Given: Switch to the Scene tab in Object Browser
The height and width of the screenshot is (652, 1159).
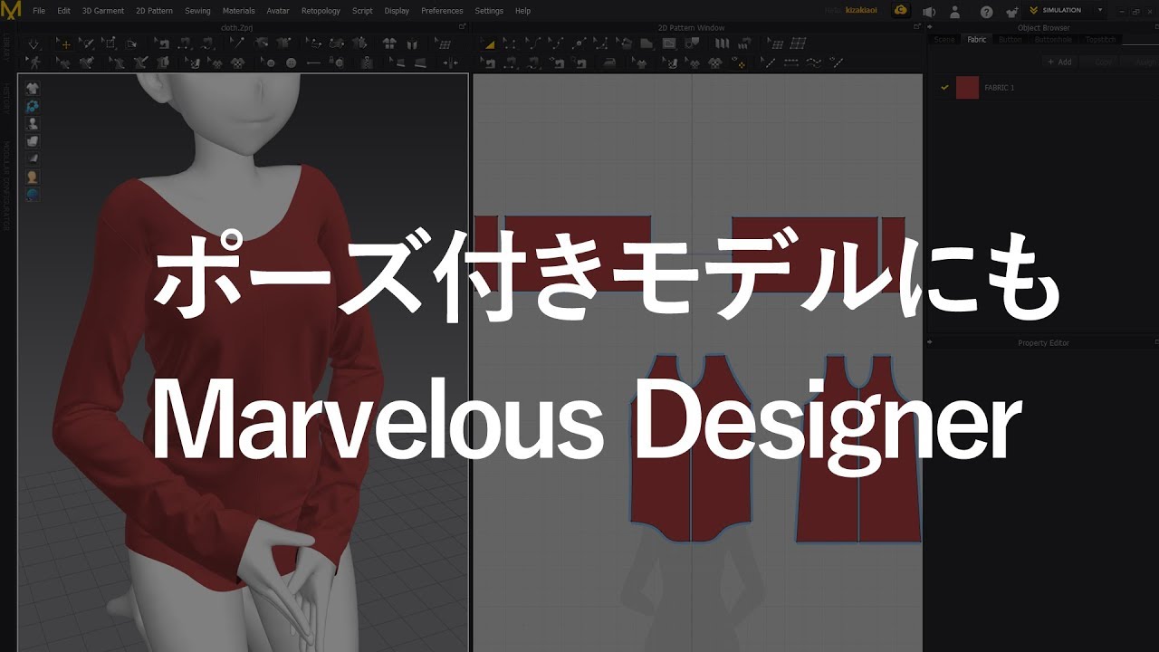Looking at the screenshot, I should pyautogui.click(x=944, y=40).
